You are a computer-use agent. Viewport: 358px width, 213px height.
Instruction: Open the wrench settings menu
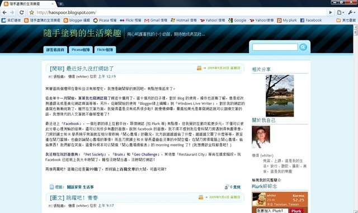coord(351,12)
